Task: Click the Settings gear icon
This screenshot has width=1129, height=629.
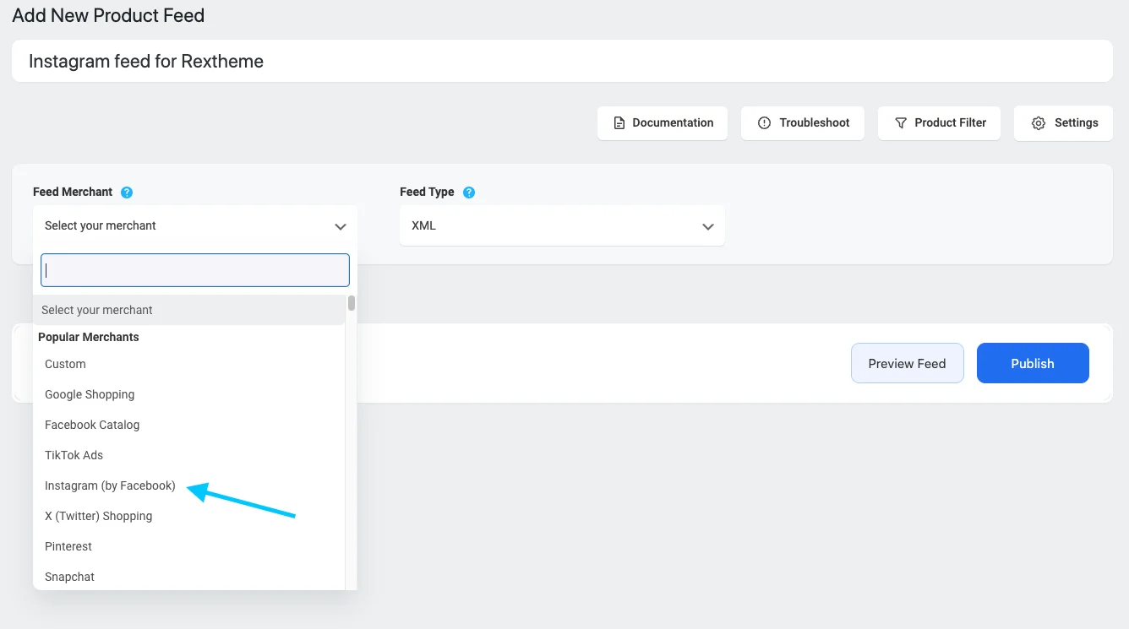Action: [1039, 123]
